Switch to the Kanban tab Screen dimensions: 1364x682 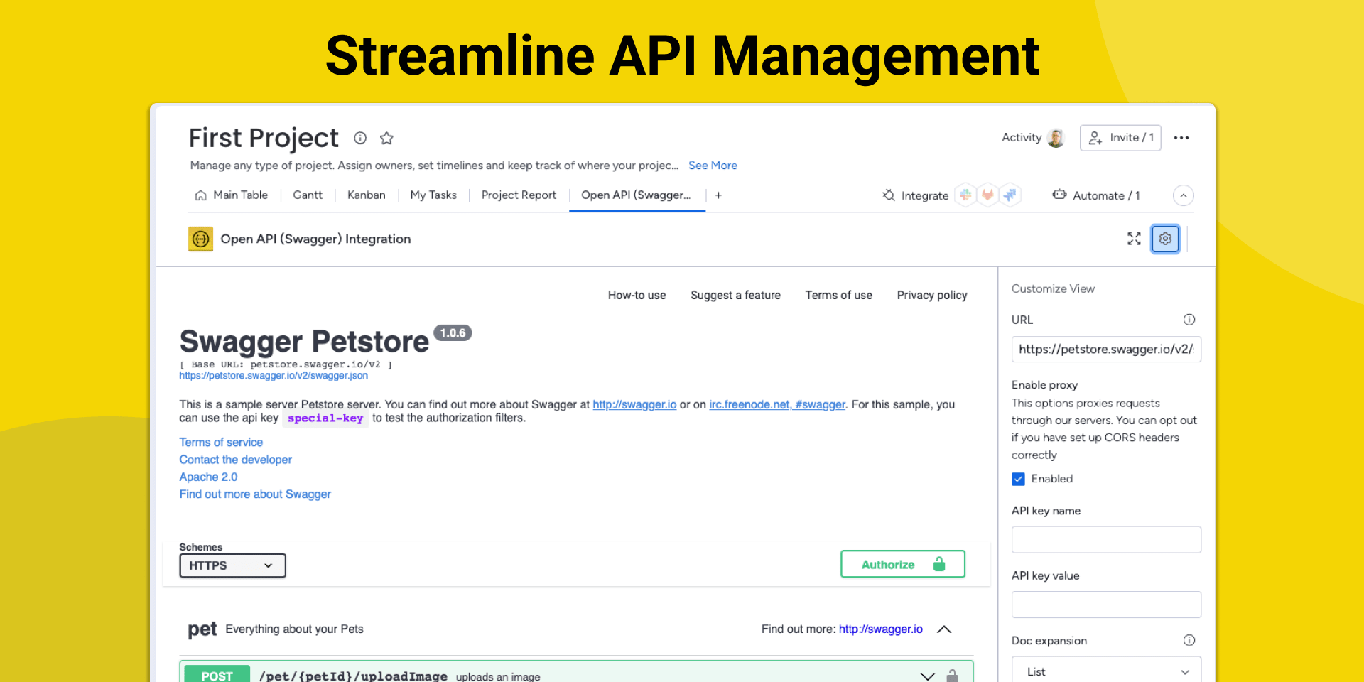pyautogui.click(x=367, y=195)
